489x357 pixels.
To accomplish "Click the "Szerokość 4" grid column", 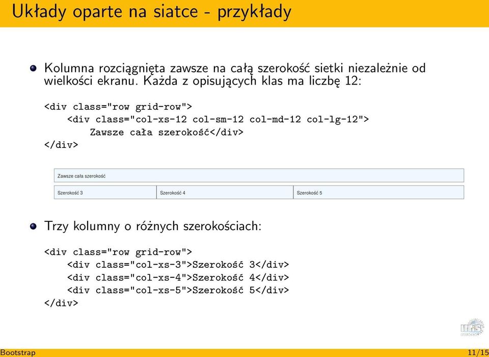I will pyautogui.click(x=225, y=192).
